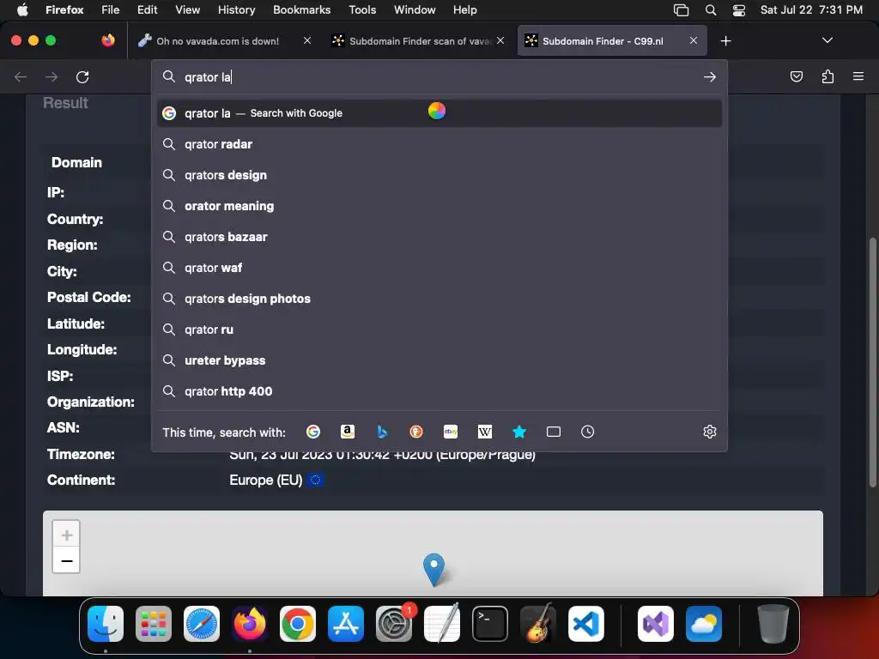Zoom in on the map

click(67, 535)
